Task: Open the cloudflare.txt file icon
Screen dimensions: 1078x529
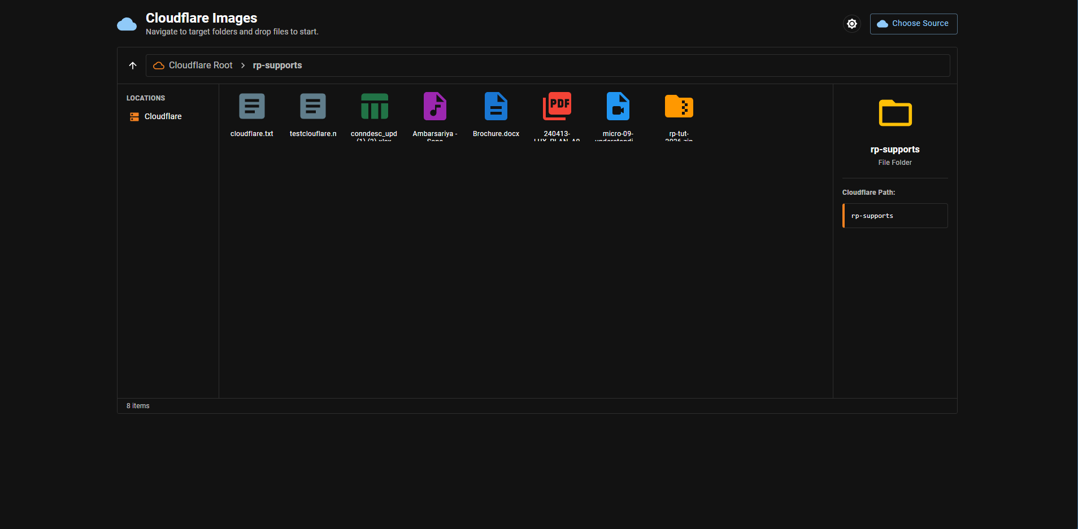Action: [x=252, y=106]
